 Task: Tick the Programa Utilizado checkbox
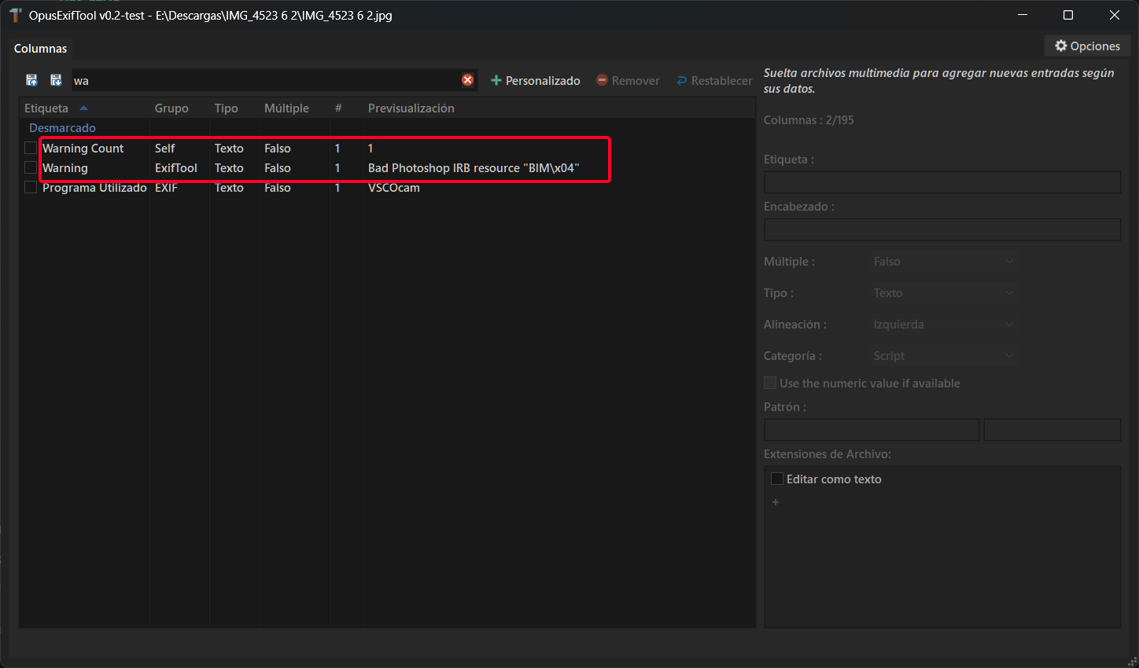(31, 188)
